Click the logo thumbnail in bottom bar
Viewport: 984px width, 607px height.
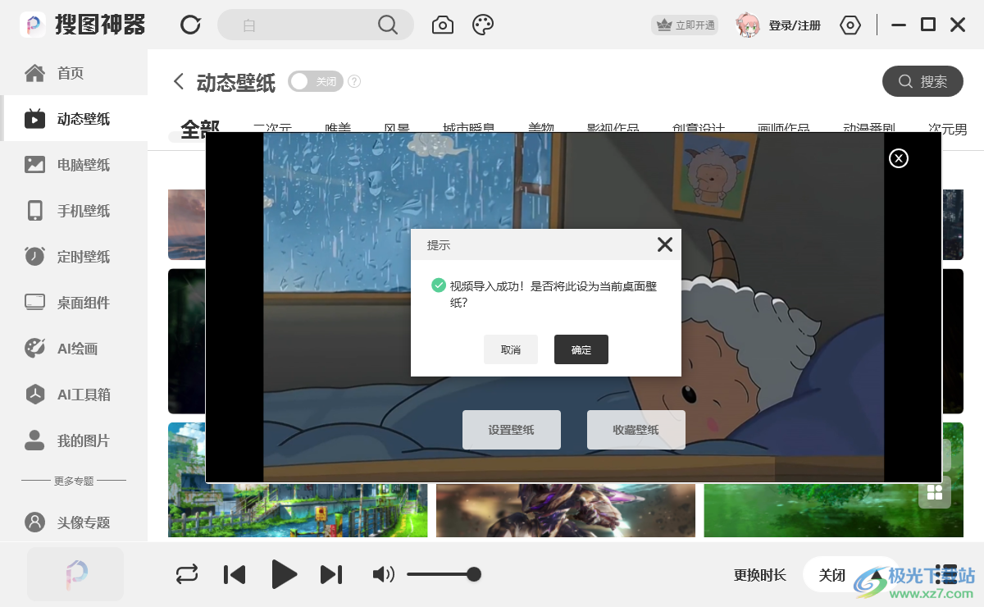75,574
